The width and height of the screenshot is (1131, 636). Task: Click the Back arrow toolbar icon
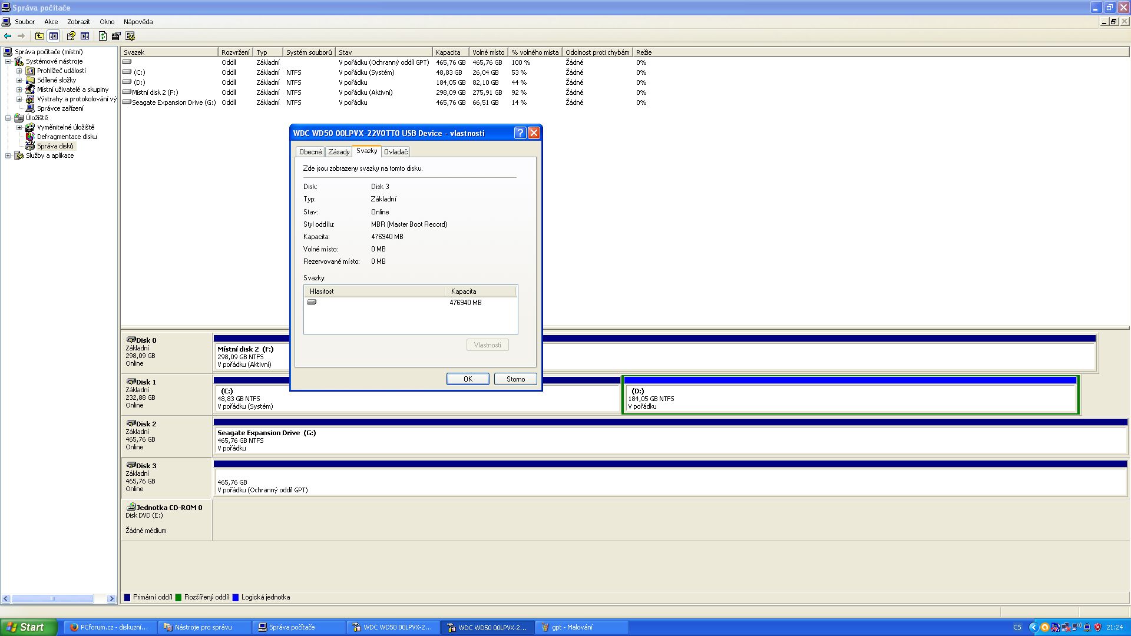8,36
